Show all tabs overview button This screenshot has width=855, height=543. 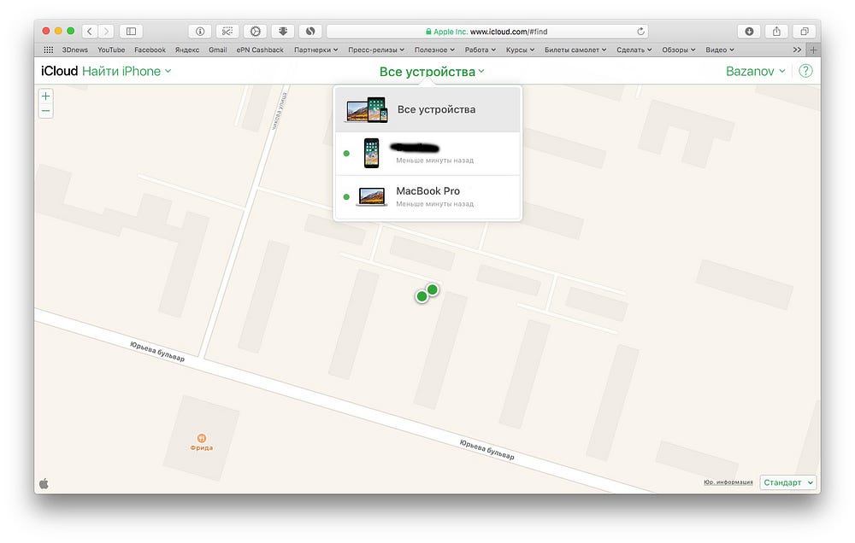(x=805, y=32)
